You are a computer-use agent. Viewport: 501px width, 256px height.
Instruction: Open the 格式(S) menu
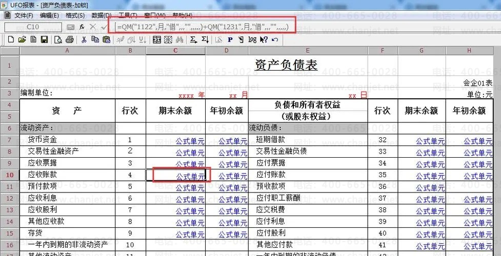coord(75,15)
